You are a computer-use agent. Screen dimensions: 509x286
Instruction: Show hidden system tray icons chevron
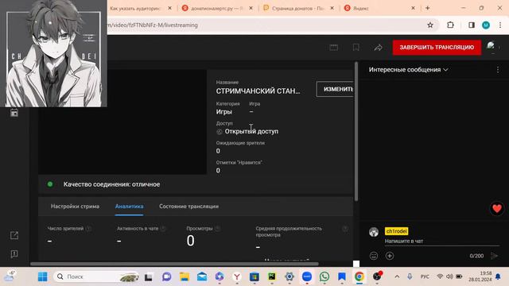tap(397, 276)
